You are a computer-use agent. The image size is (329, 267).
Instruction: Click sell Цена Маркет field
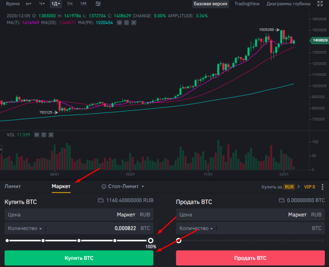(x=250, y=215)
